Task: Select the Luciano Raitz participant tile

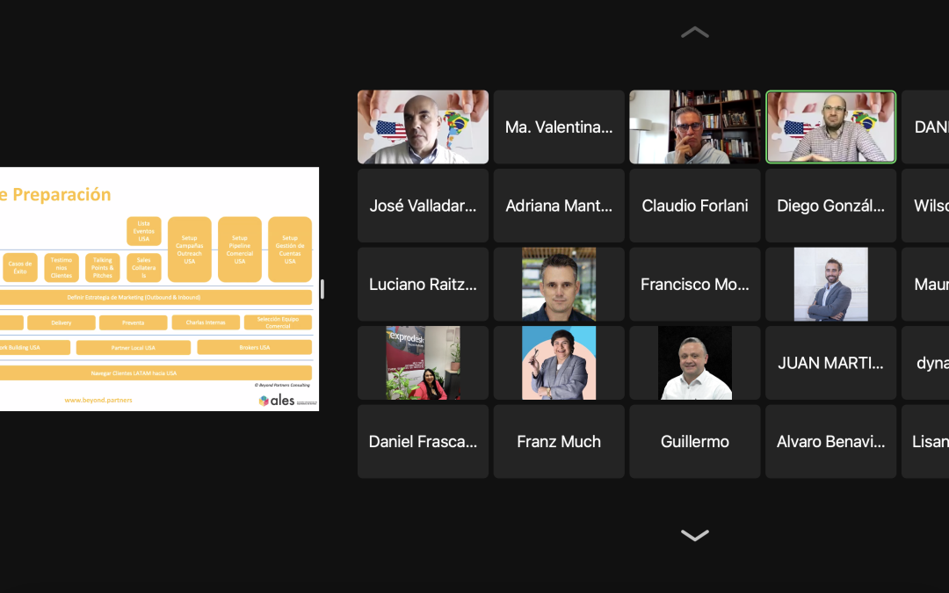Action: coord(423,285)
